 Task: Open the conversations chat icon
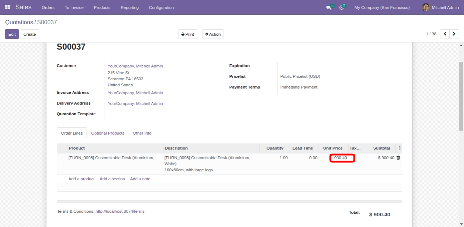329,7
